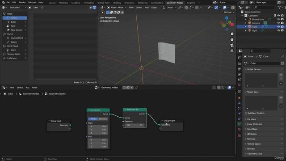Click the viewport zoom magnifier icon

tap(232, 34)
